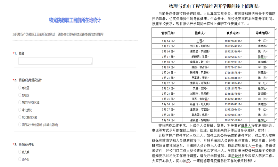Click the 2月14日 date cell
The image size is (278, 167).
tap(168, 41)
